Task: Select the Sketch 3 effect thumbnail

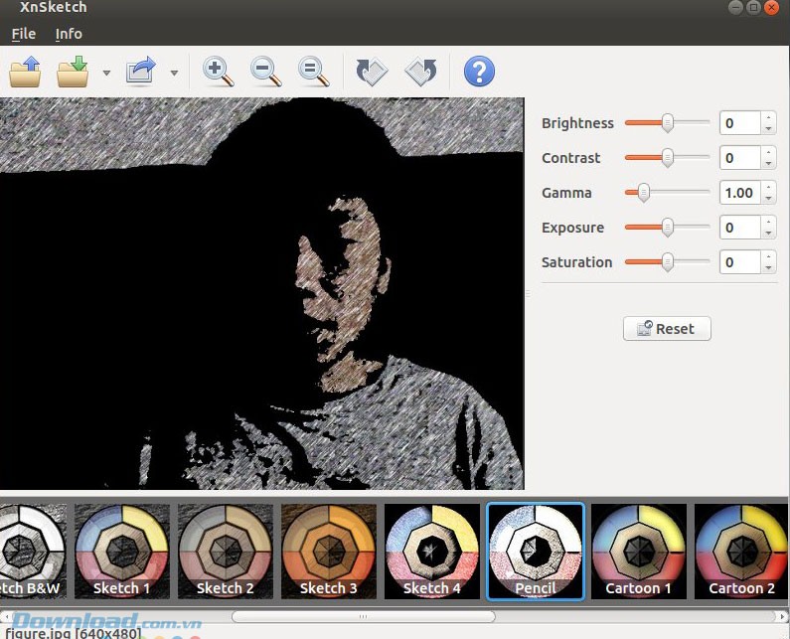Action: pos(329,551)
